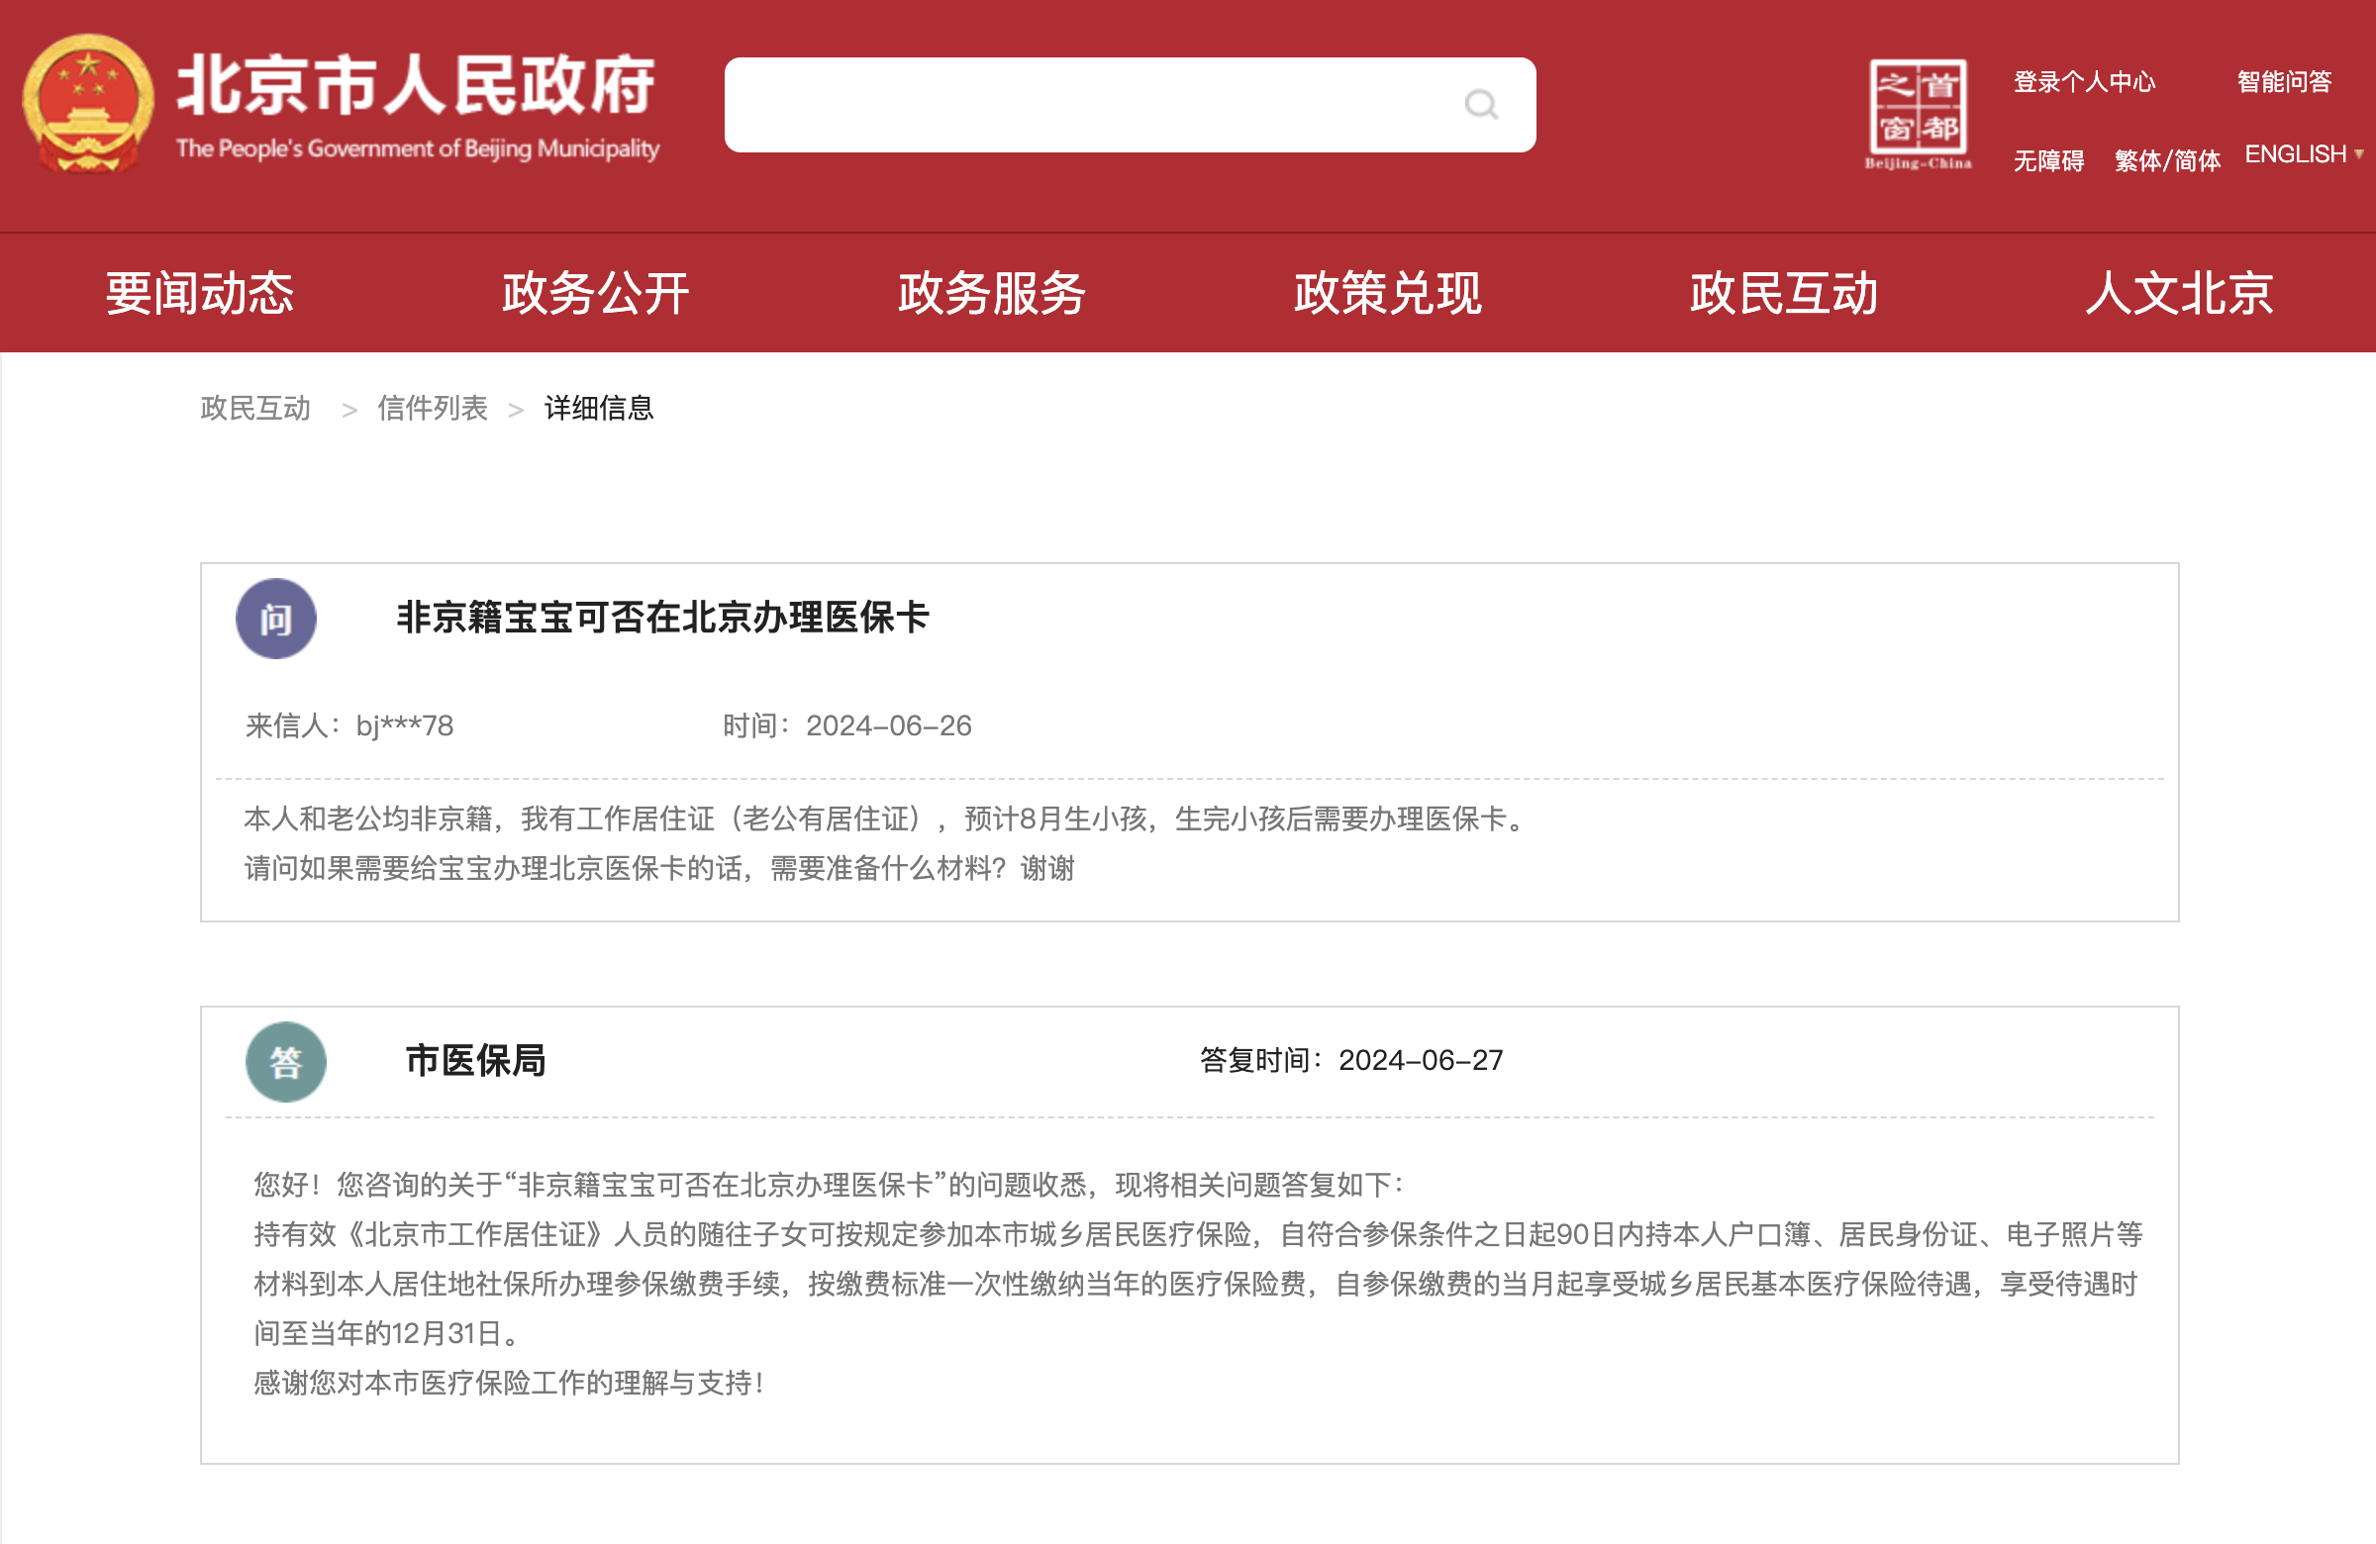Select the 政策兑现 nav item
The height and width of the screenshot is (1544, 2376).
click(x=1387, y=293)
